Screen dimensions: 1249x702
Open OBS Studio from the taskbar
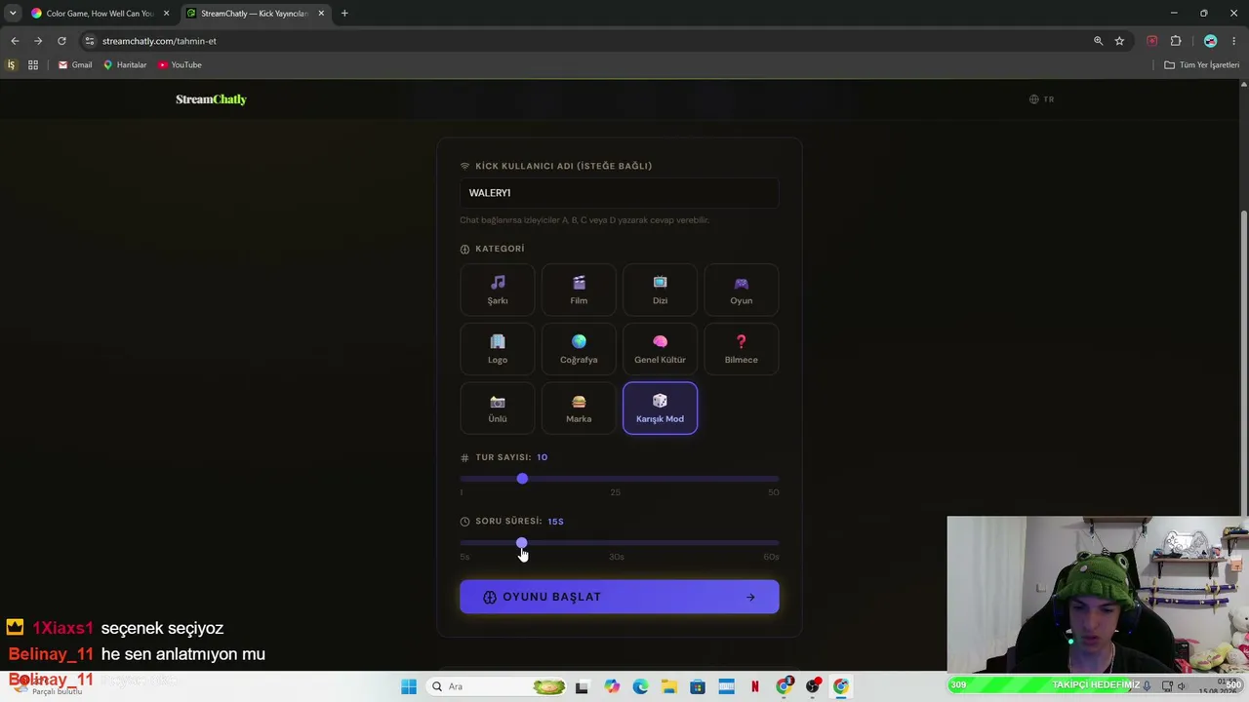click(x=813, y=686)
